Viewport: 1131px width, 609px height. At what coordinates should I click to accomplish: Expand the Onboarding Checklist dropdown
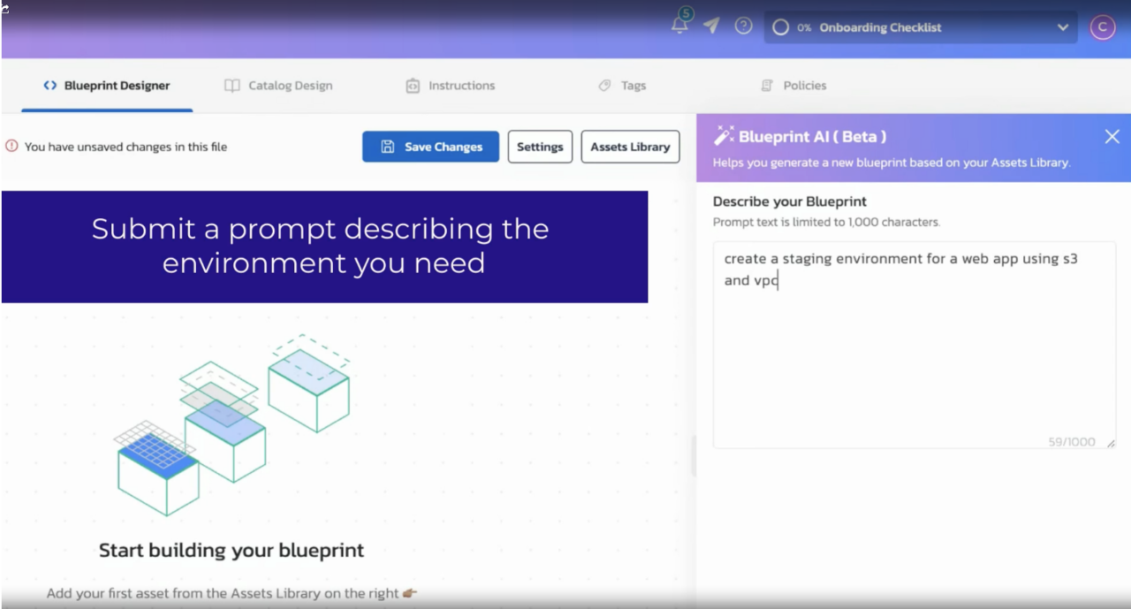(1062, 27)
